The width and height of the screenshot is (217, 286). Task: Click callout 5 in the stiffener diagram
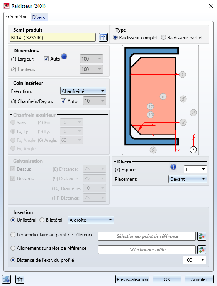click(x=183, y=99)
